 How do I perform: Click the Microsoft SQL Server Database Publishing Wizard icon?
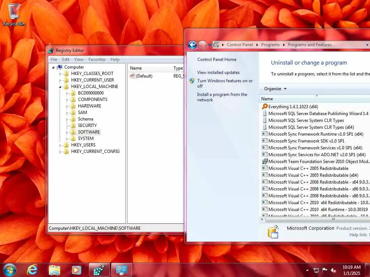point(265,114)
